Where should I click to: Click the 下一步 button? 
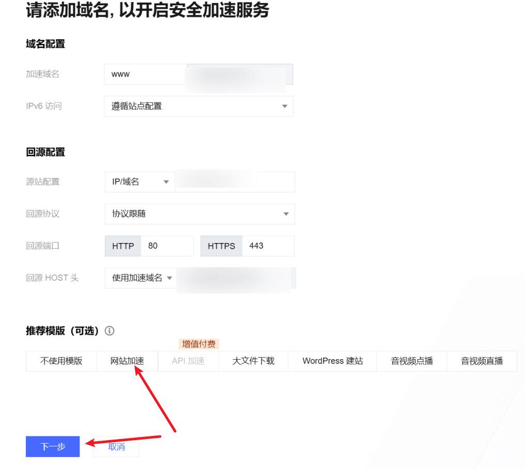coord(53,447)
